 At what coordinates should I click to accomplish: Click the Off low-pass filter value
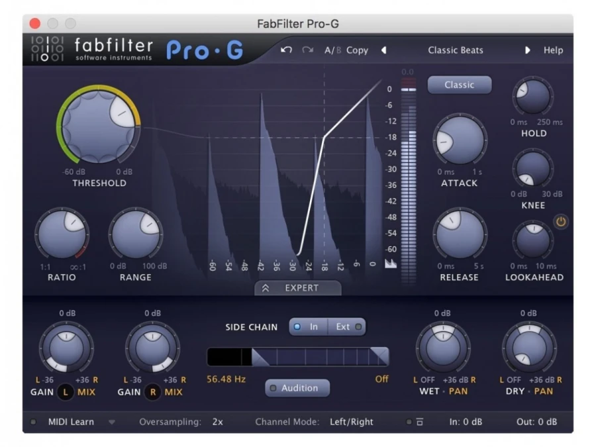(x=381, y=379)
